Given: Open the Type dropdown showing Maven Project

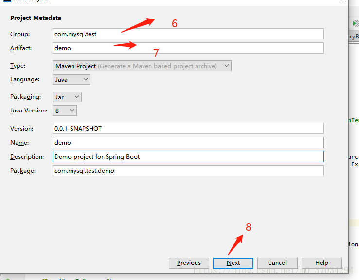Looking at the screenshot, I should 142,66.
